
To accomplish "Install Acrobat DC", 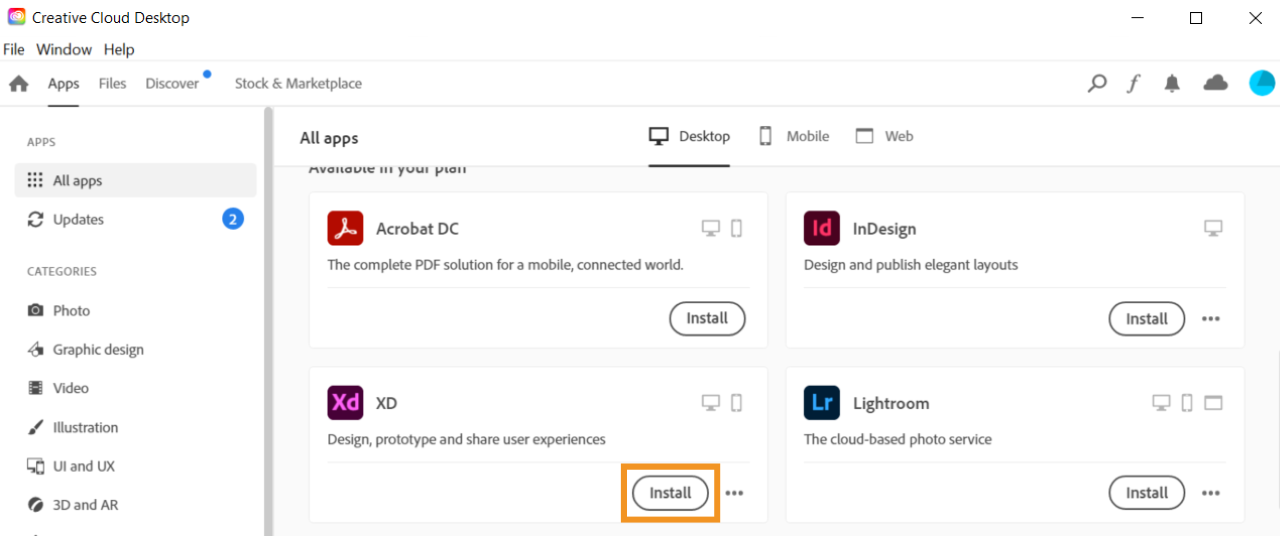I will click(x=707, y=319).
